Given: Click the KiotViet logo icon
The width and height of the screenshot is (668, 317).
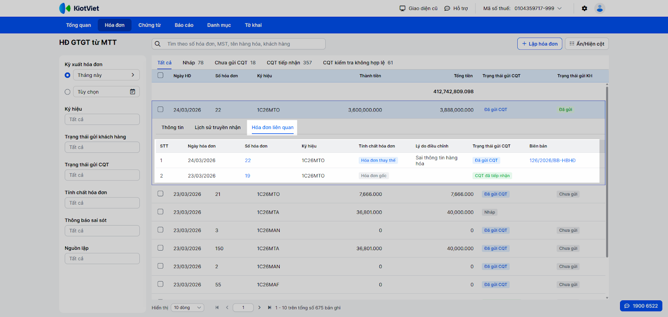Looking at the screenshot, I should (65, 8).
